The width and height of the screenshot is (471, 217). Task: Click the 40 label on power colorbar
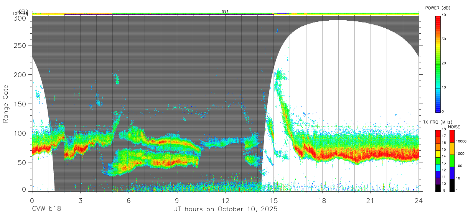click(x=444, y=15)
